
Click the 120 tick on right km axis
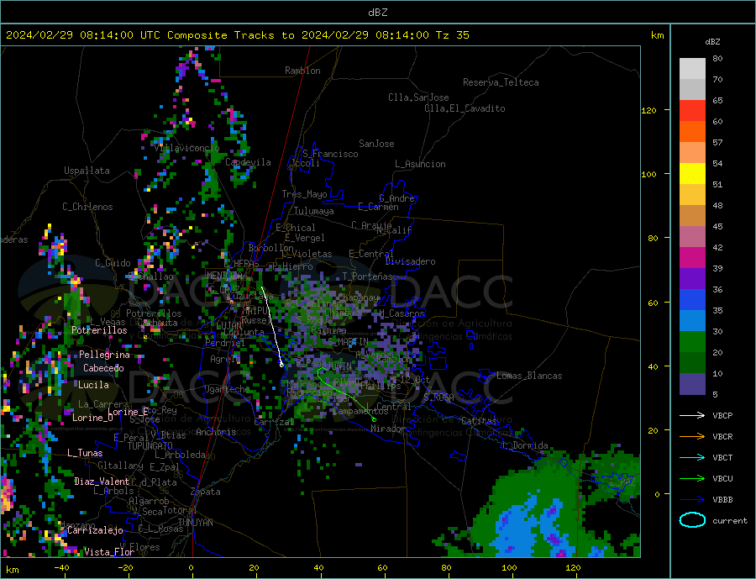(649, 110)
